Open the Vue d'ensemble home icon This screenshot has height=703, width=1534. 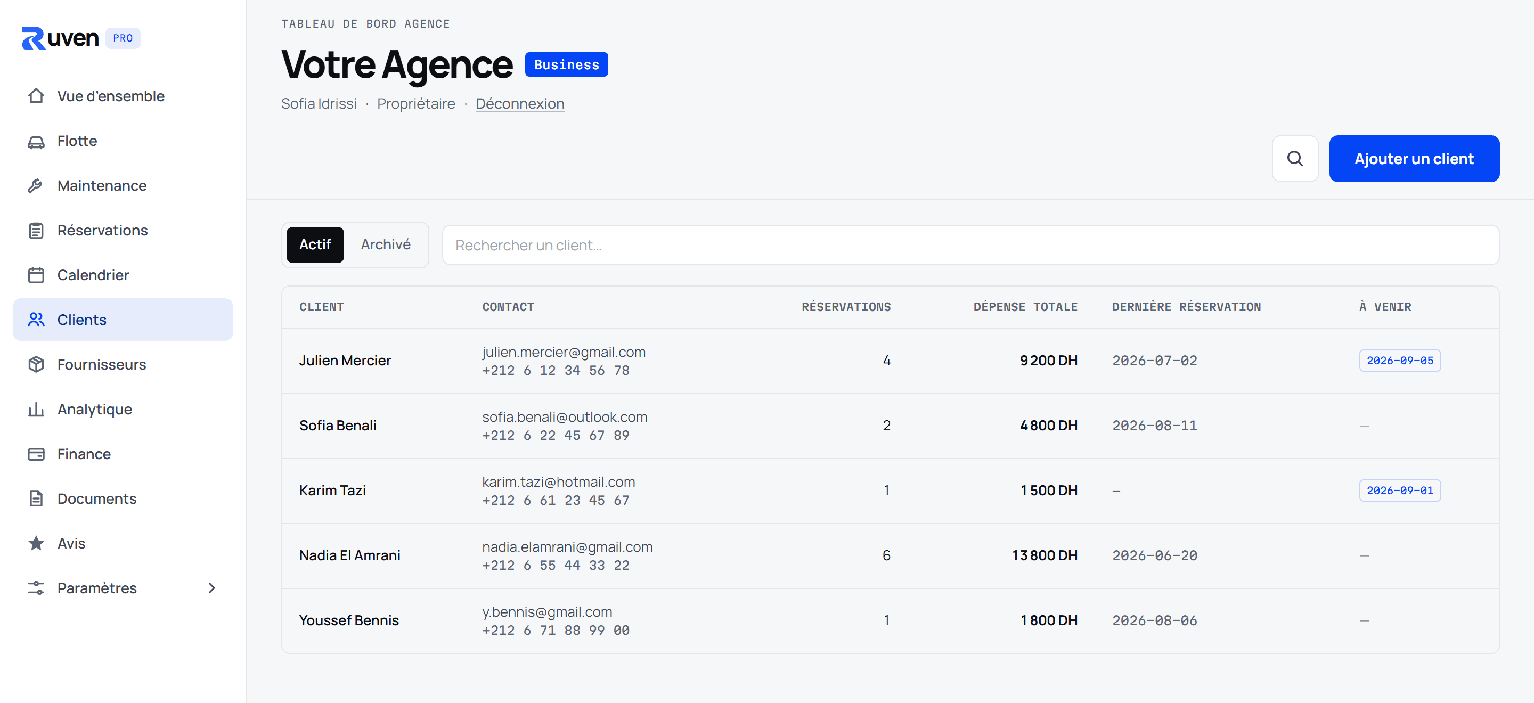point(36,96)
